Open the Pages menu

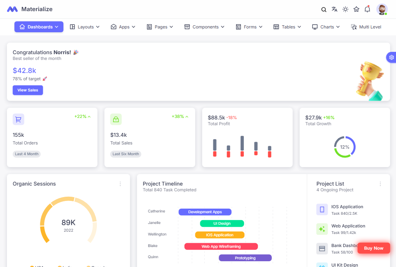point(160,27)
